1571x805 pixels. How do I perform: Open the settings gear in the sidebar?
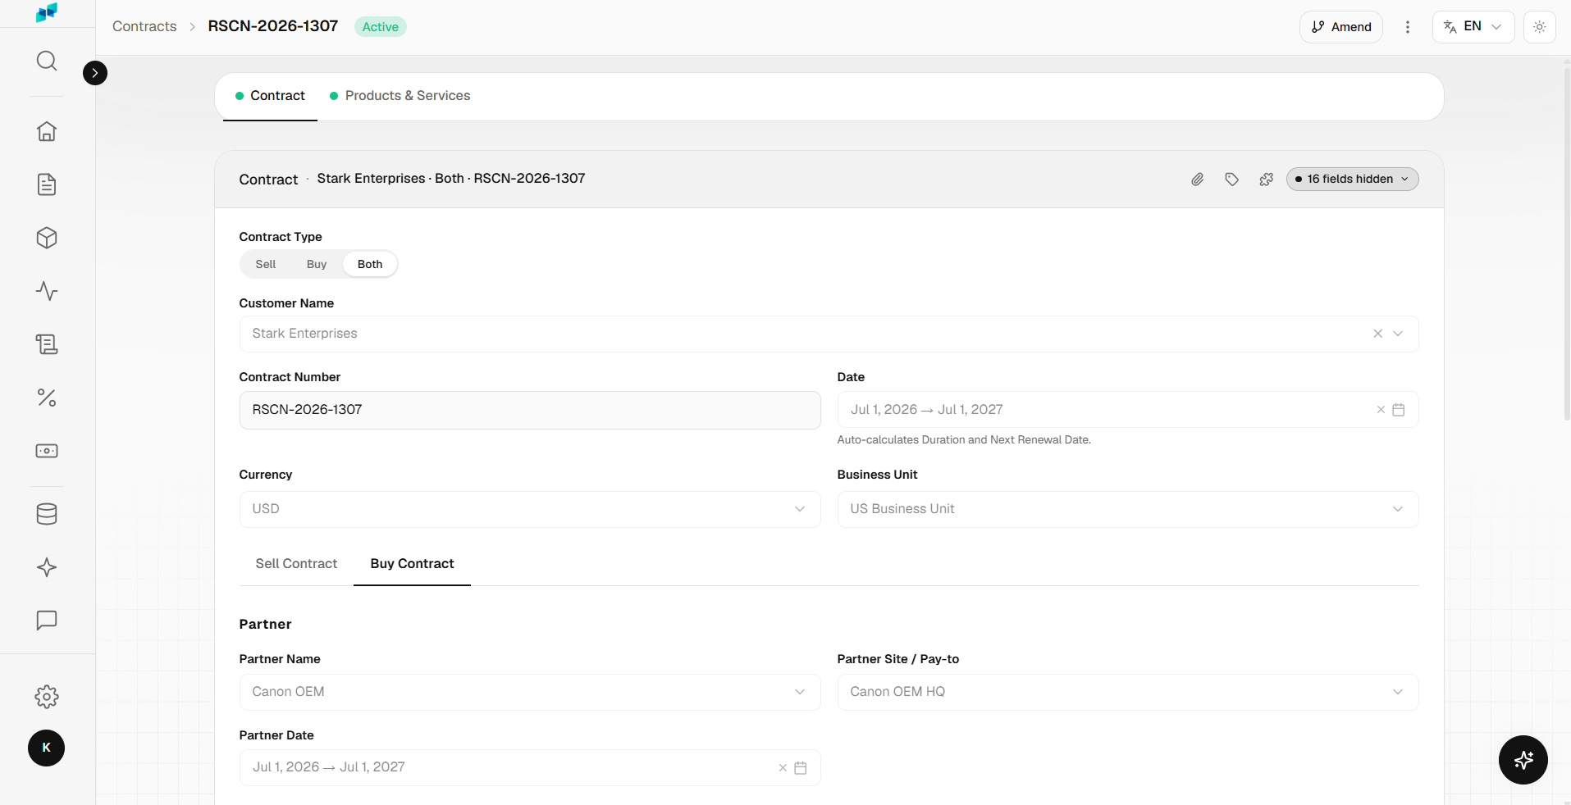point(47,697)
